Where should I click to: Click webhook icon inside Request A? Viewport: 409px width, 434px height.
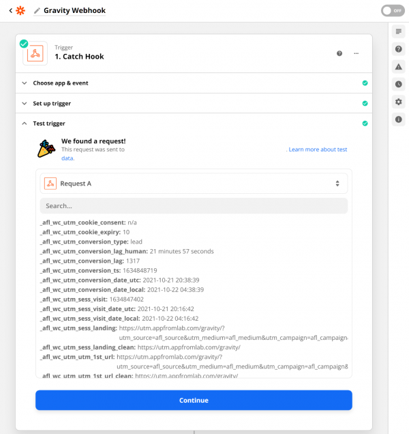coord(50,184)
